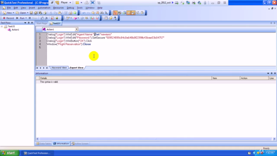Click the Start Transaction icon
The width and height of the screenshot is (277, 156).
pos(92,18)
